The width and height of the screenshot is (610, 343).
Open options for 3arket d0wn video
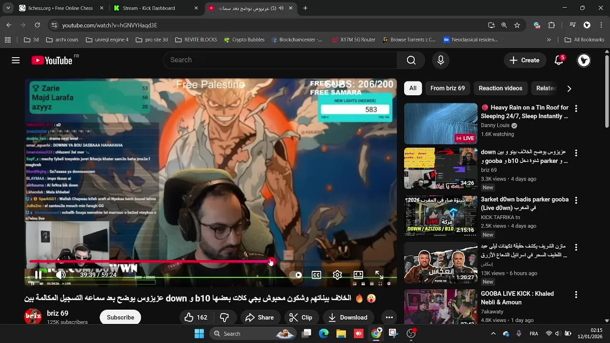[576, 200]
